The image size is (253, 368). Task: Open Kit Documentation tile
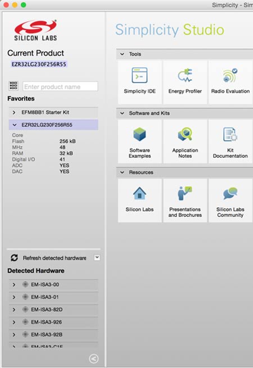click(x=231, y=142)
